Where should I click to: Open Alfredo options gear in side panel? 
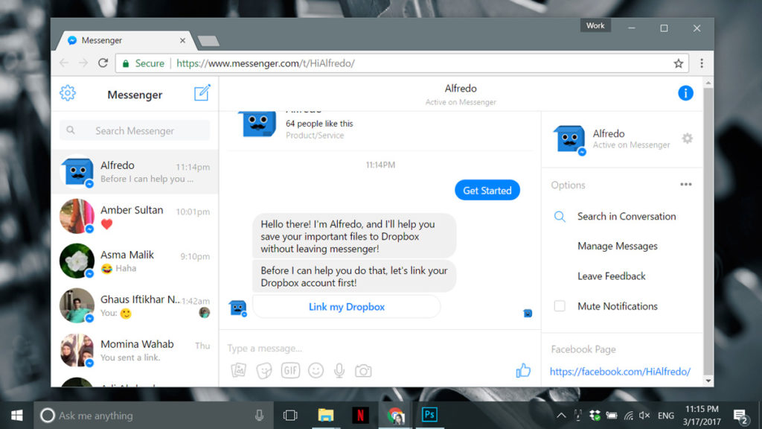687,139
